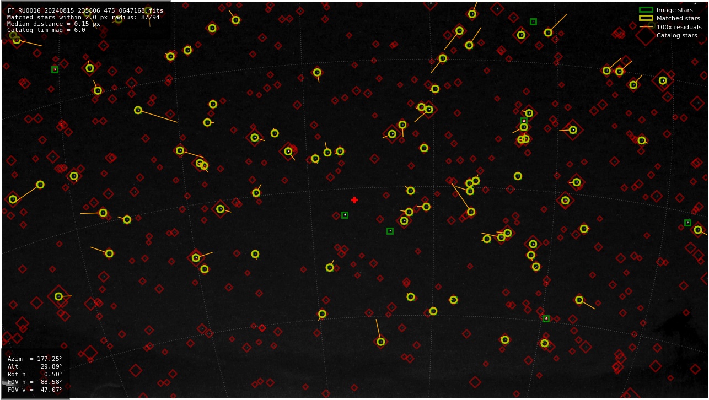Select the 'Image stars' legend label
709x400 pixels.
[674, 10]
